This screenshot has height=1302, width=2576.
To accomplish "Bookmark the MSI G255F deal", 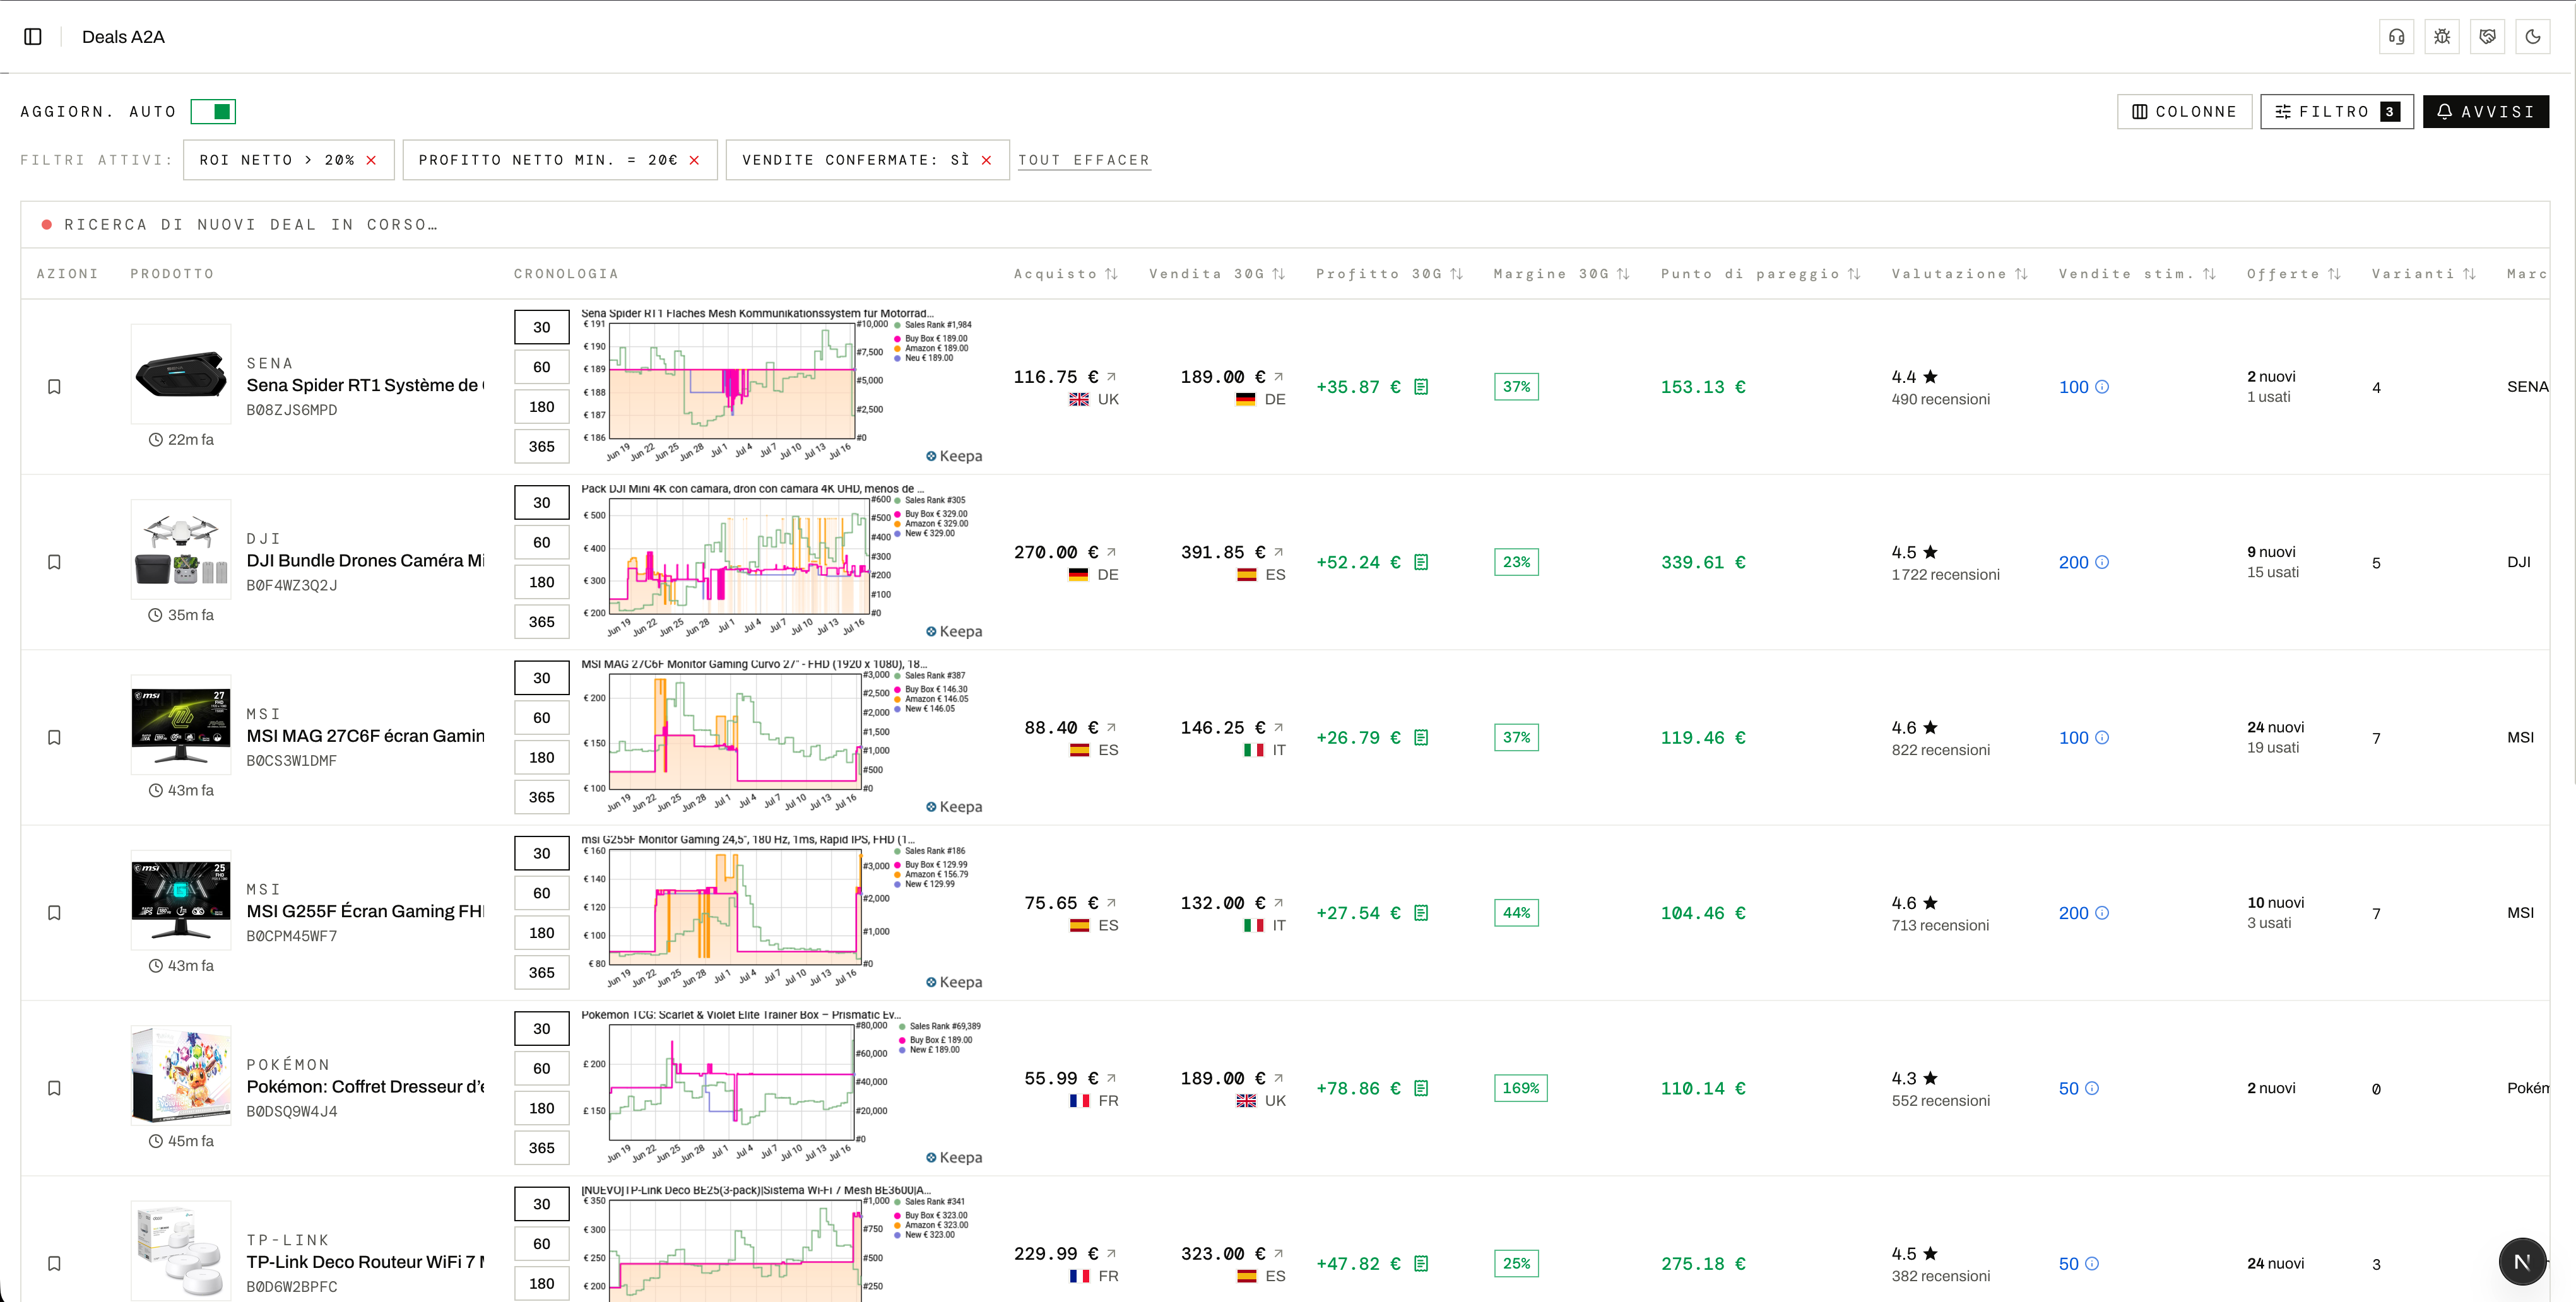I will 55,912.
